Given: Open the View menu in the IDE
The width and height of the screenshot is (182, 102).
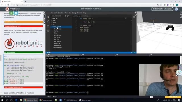Looking at the screenshot, I should pos(66,13).
